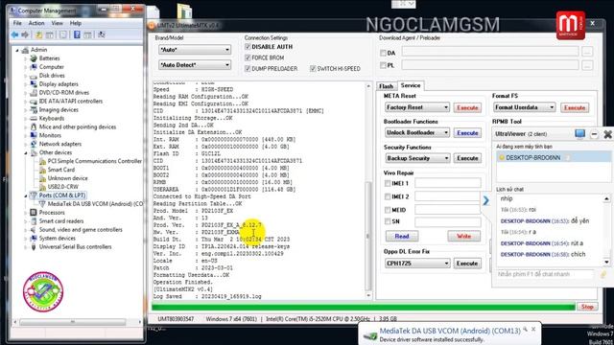Click the UltraViewer monitor icon
The width and height of the screenshot is (614, 345).
tap(579, 134)
